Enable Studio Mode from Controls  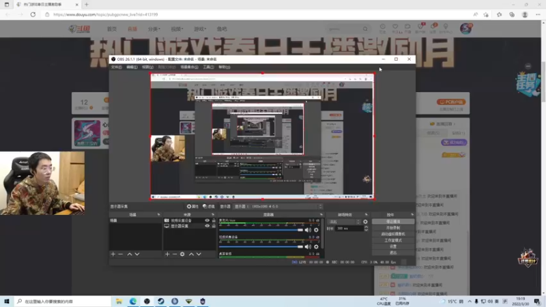393,241
